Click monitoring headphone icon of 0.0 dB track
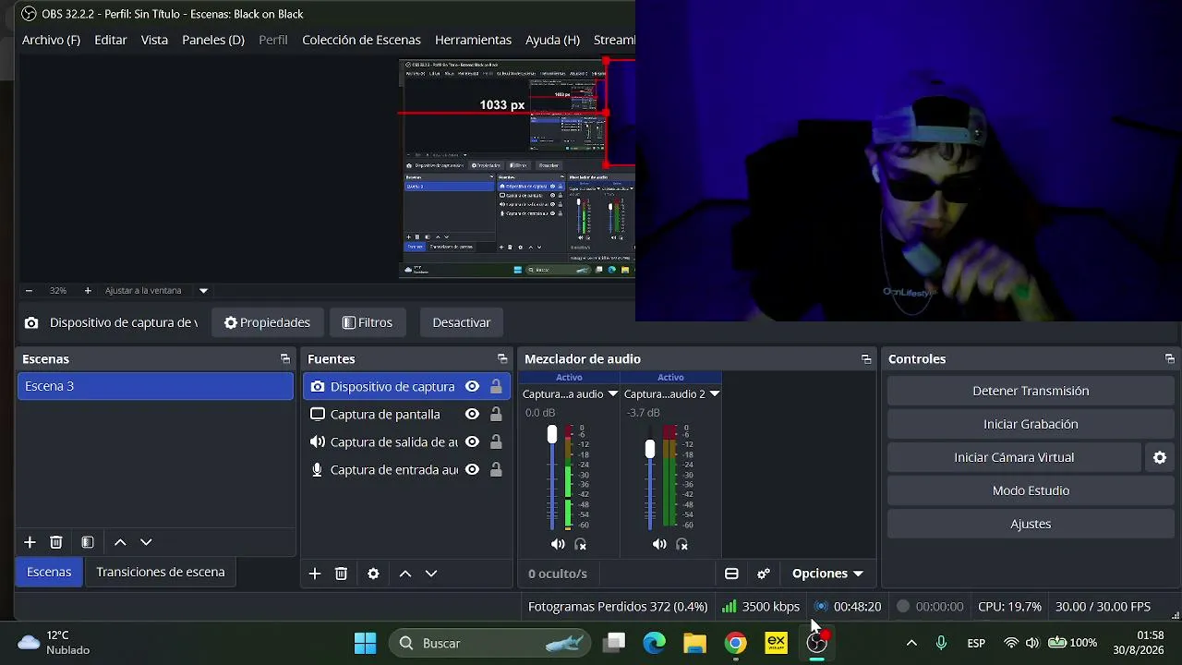The width and height of the screenshot is (1182, 665). coord(581,545)
